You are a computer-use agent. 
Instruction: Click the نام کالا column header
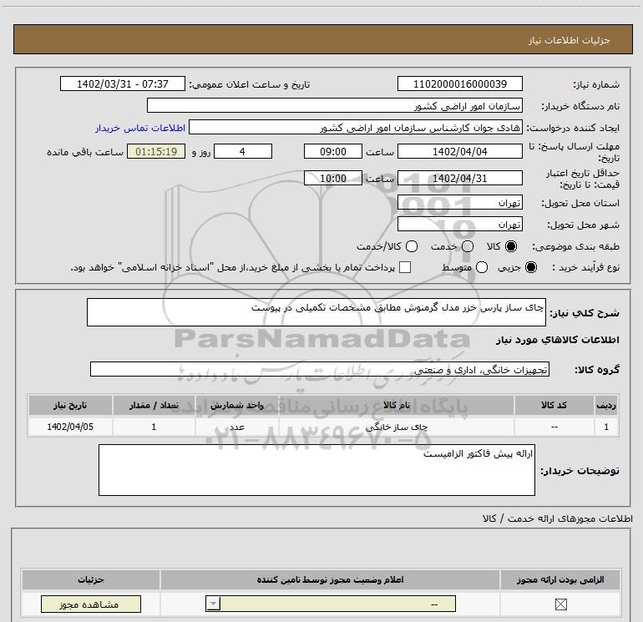[396, 405]
